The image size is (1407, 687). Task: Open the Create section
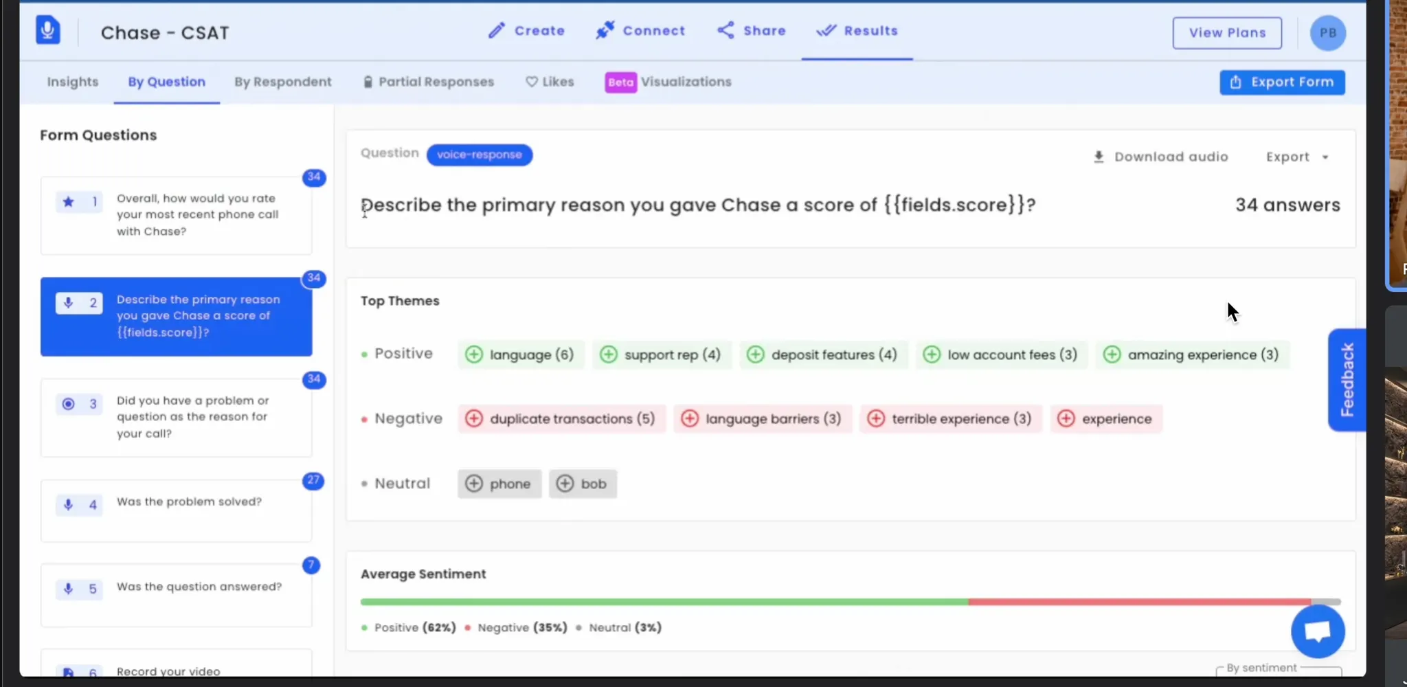(526, 30)
